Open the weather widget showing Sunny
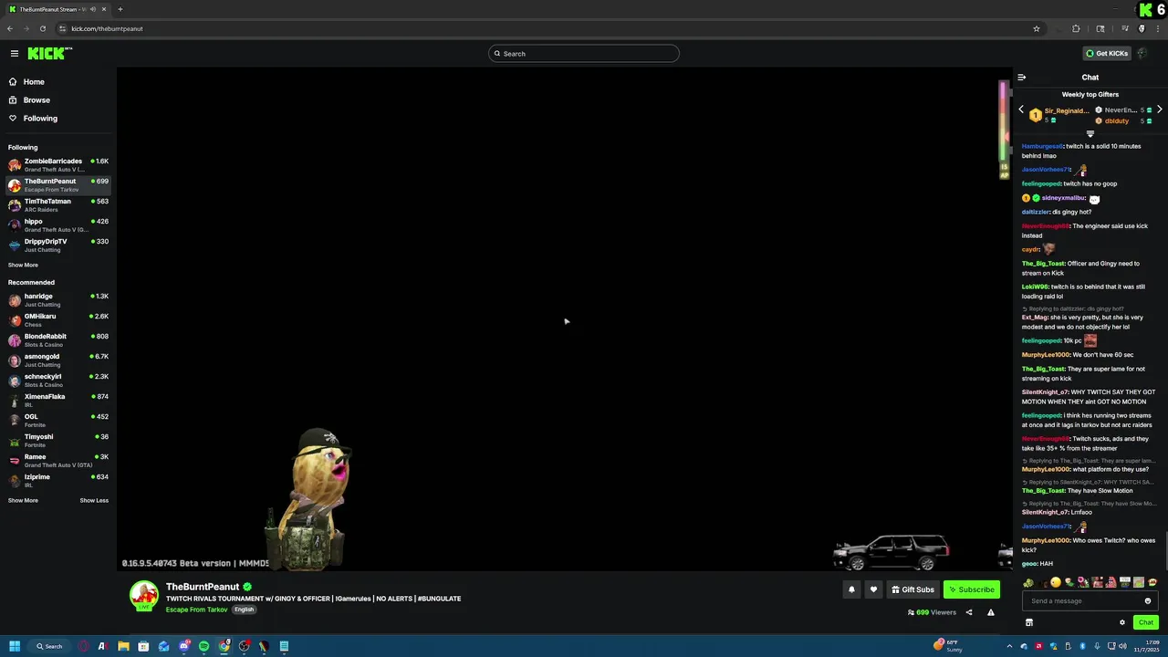Screen dimensions: 1168x657 948,646
